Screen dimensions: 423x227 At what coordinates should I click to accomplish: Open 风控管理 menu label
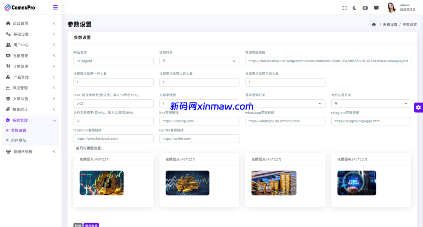pyautogui.click(x=20, y=88)
